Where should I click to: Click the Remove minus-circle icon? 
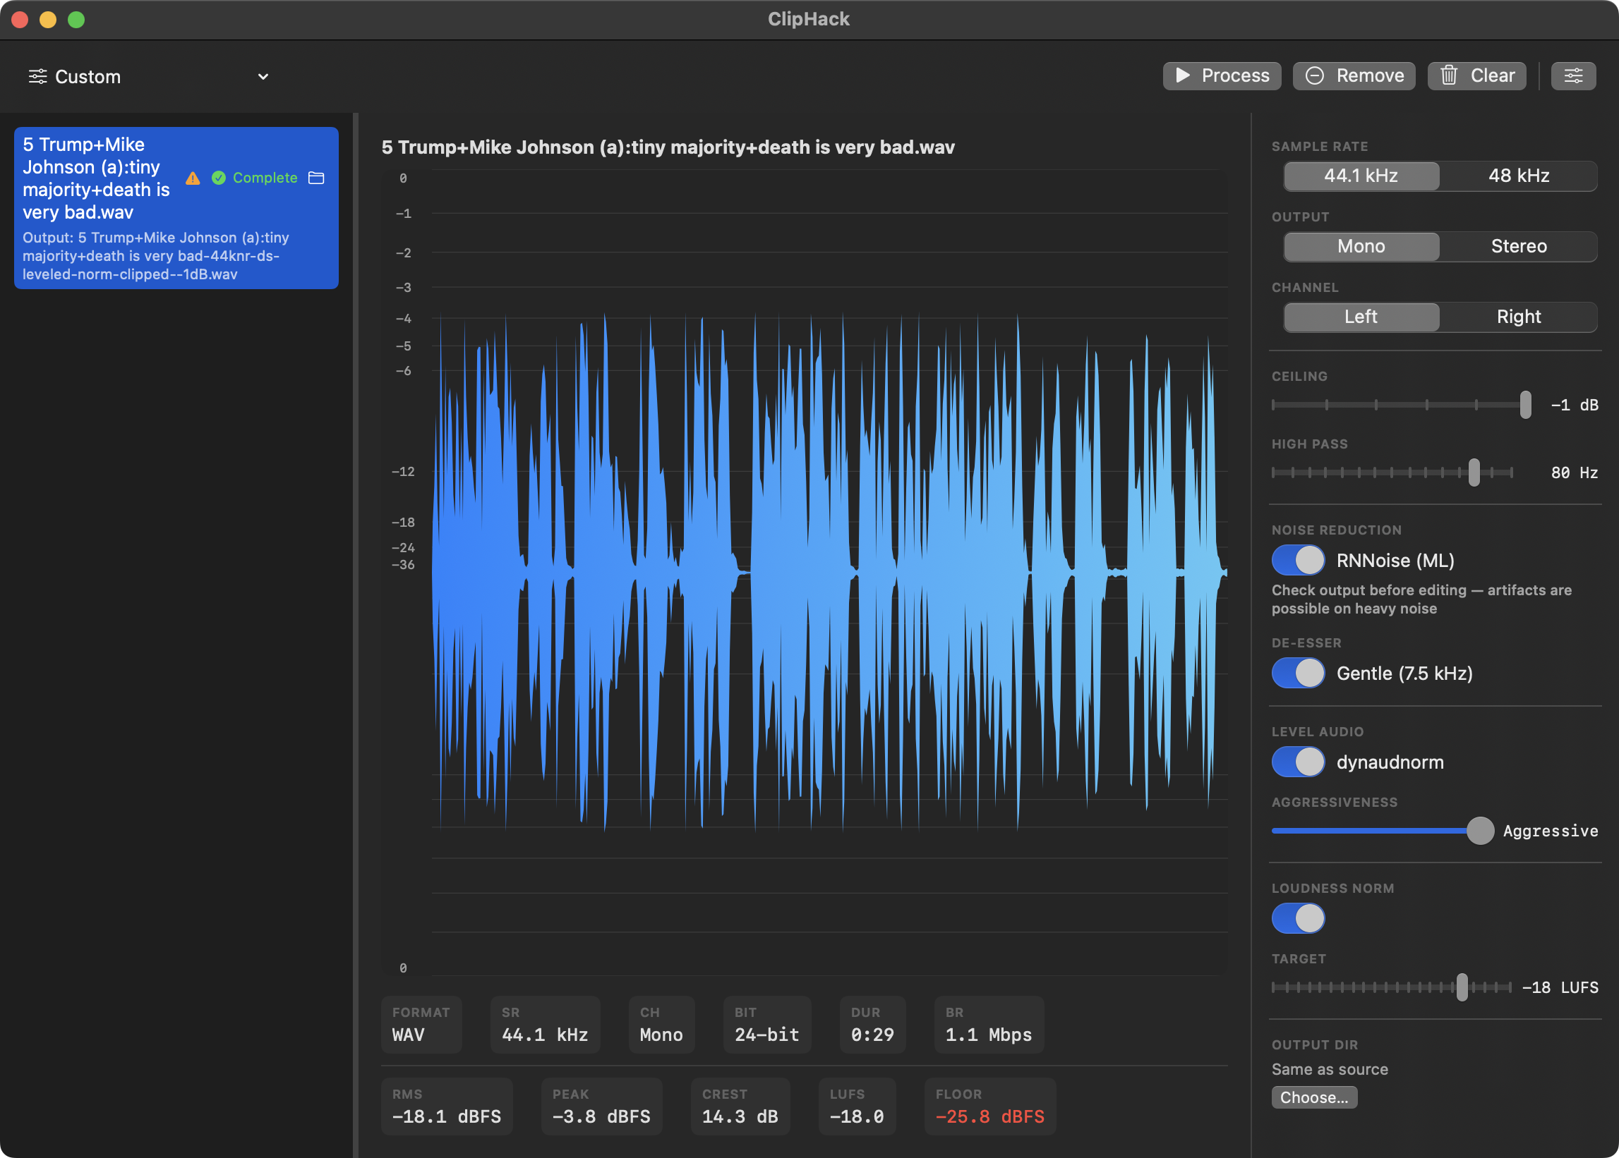pos(1316,75)
